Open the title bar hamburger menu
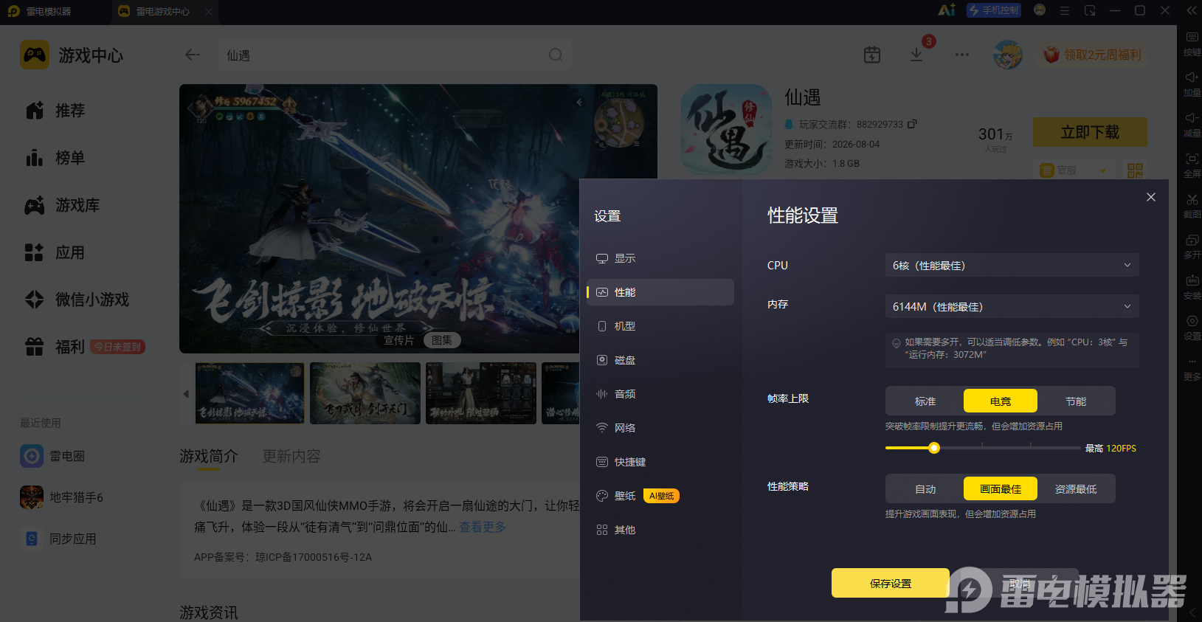 (x=1064, y=10)
